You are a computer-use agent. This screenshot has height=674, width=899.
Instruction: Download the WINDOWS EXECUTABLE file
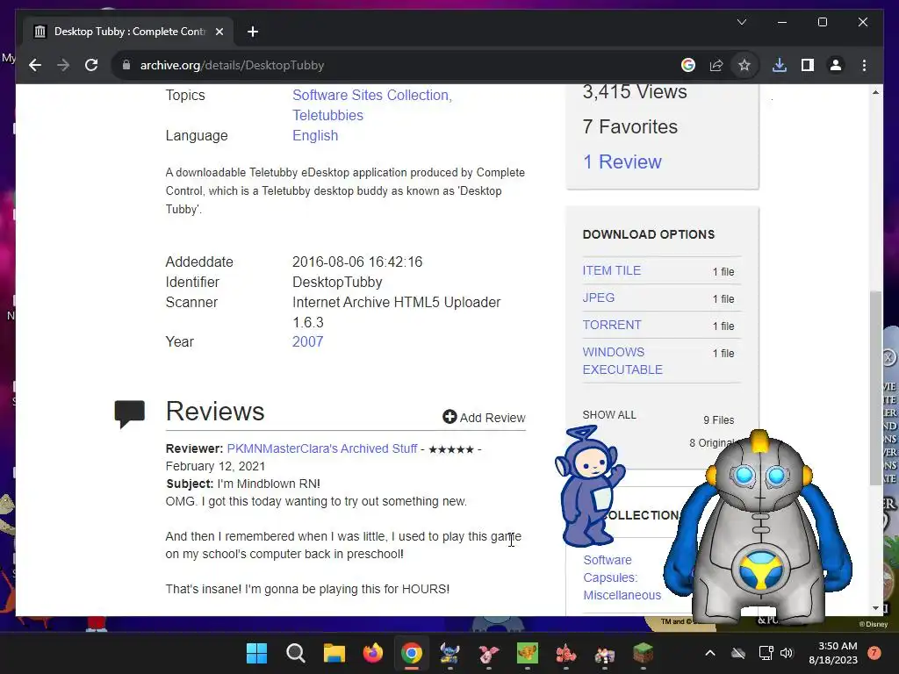pyautogui.click(x=622, y=361)
